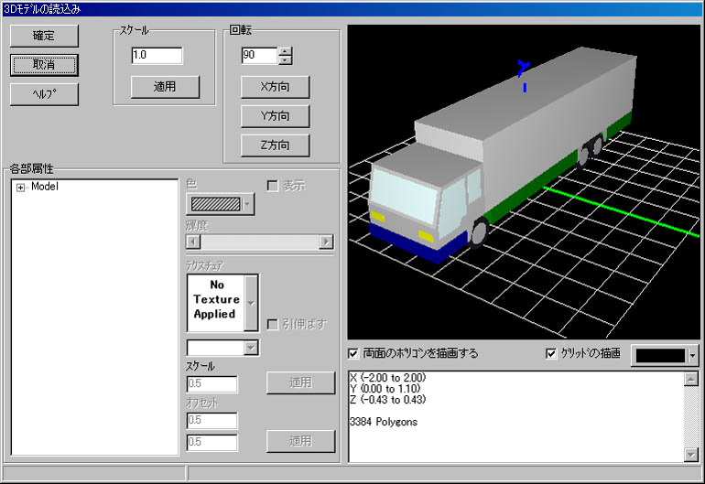Click the texture スケール field showing 0.5
Viewport: 705px width, 484px height.
click(211, 383)
